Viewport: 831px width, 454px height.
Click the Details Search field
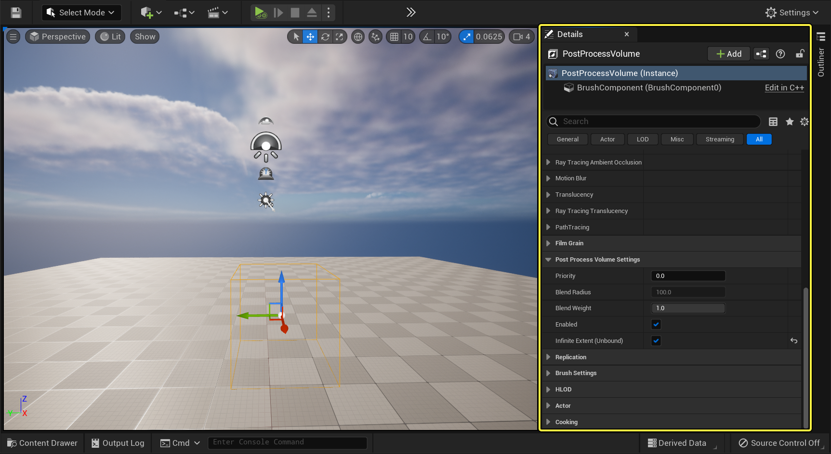click(654, 121)
